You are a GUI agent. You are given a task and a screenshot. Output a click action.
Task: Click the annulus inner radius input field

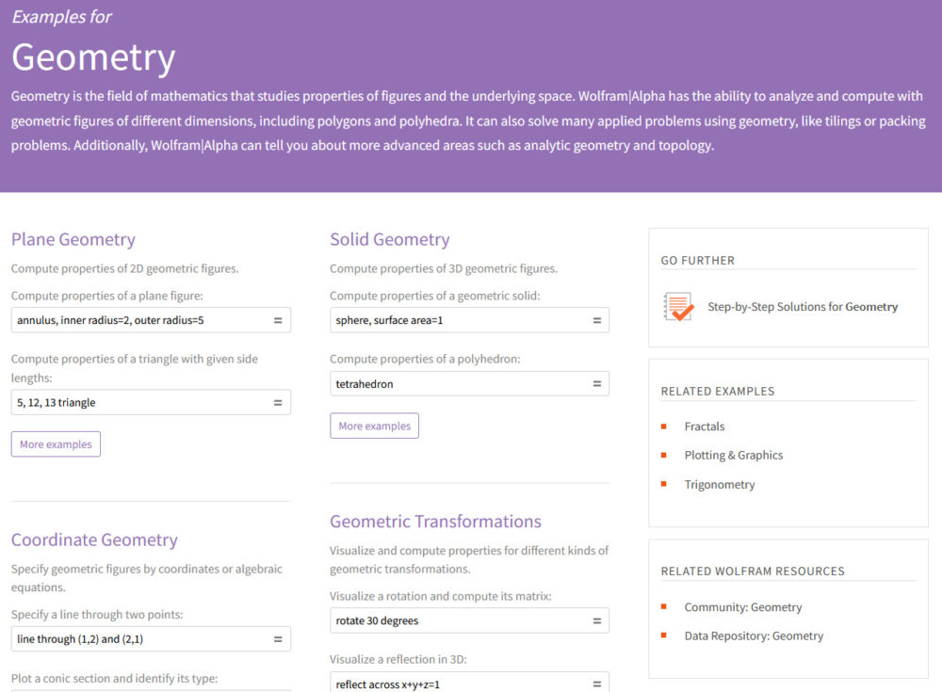pos(151,320)
